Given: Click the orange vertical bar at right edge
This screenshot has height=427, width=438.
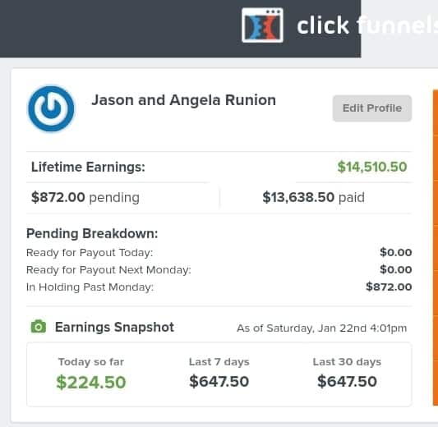Looking at the screenshot, I should 436,247.
